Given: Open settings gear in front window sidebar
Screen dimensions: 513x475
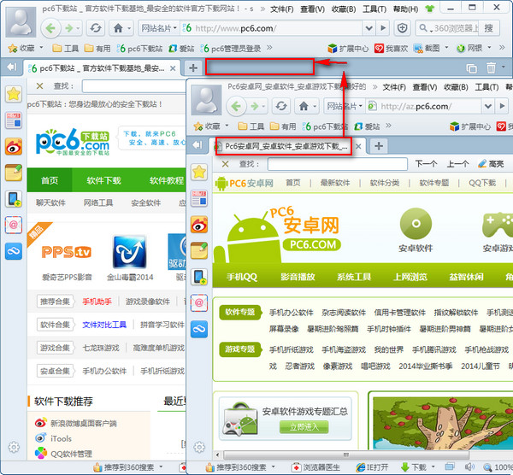Looking at the screenshot, I should (199, 447).
